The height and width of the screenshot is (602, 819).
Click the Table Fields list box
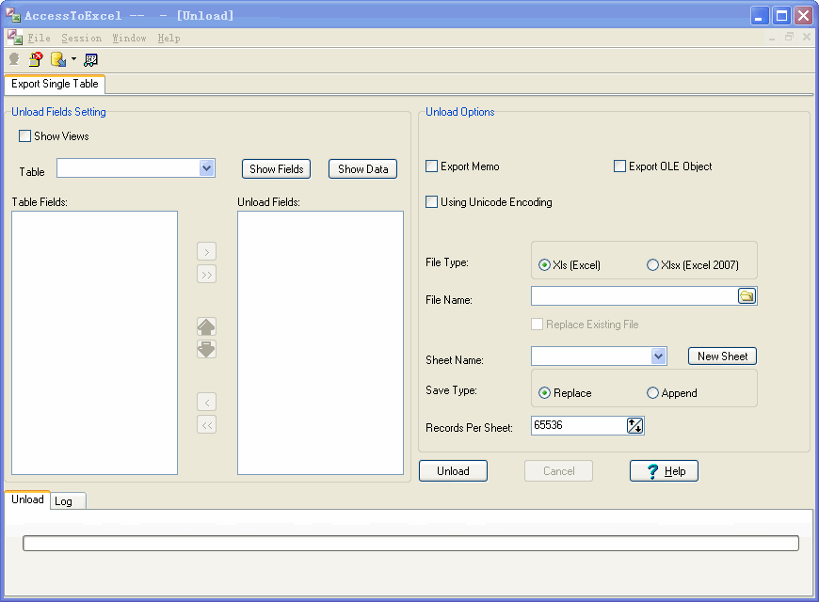point(94,343)
